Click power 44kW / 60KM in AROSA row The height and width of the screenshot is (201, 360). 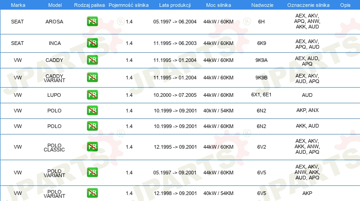pos(218,22)
